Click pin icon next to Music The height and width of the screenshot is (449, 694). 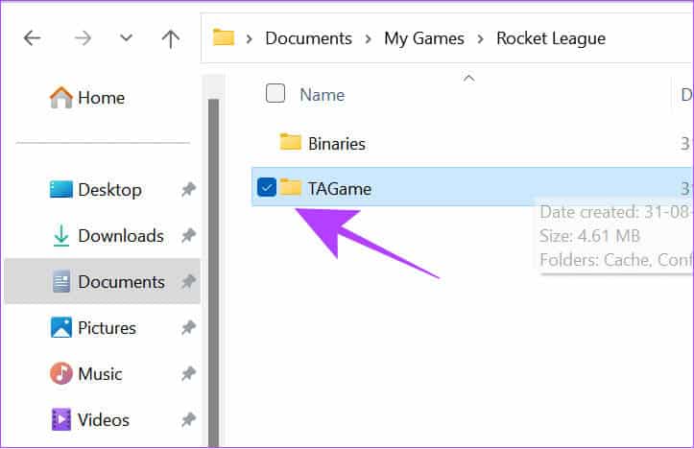point(188,374)
